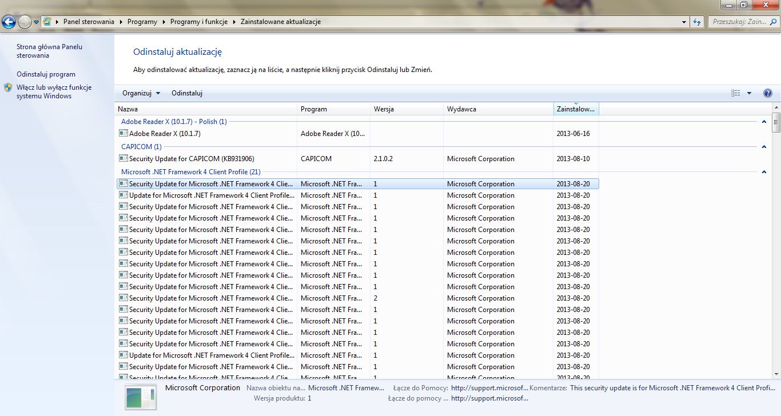Click Microsoft .NET Framework 4 Client Profile (21) header label
The height and width of the screenshot is (416, 781).
coord(191,171)
